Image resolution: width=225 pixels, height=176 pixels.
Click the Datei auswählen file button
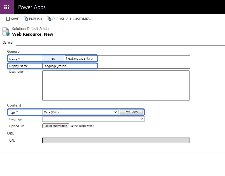coord(56,126)
